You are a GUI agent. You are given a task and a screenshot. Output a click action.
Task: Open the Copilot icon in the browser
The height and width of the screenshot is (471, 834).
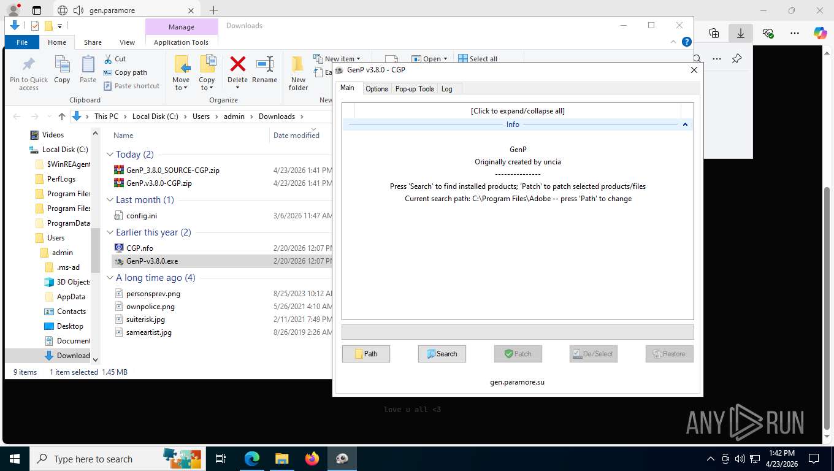pos(821,33)
